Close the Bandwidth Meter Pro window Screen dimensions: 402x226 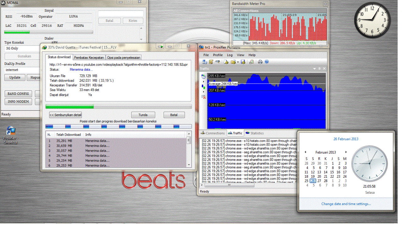(325, 4)
